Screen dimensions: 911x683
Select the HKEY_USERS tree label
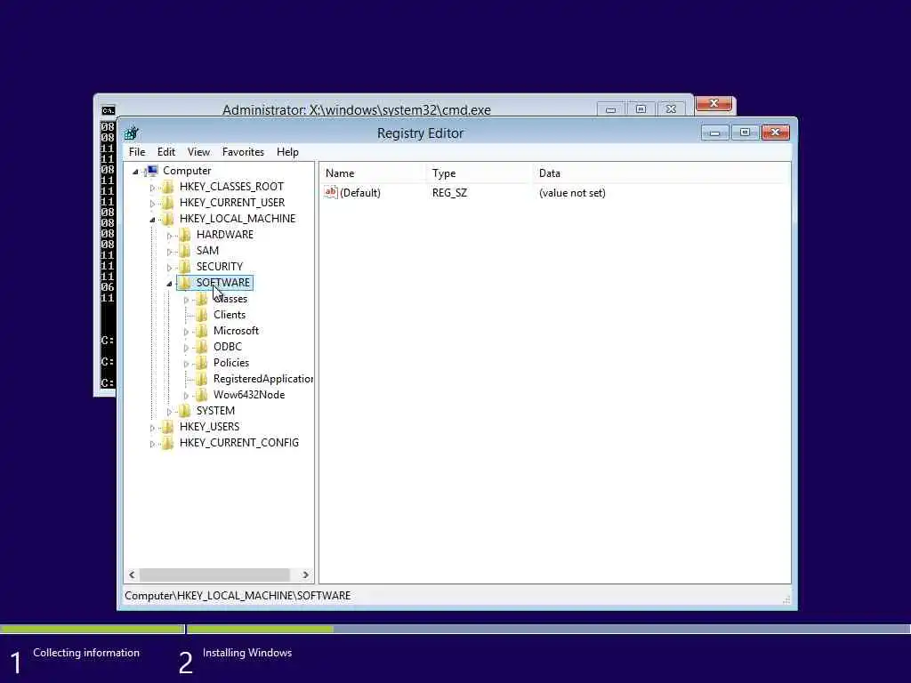click(x=209, y=427)
